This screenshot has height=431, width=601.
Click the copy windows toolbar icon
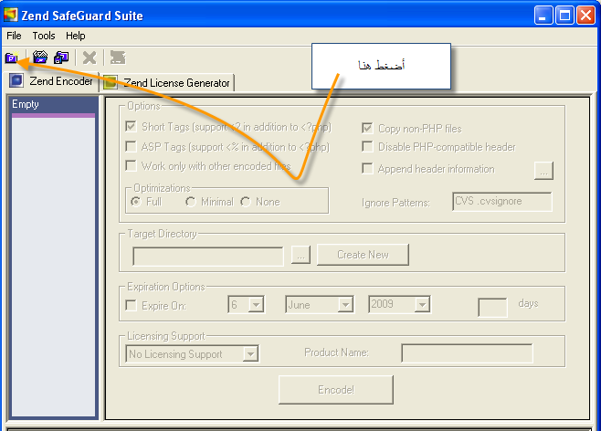61,58
